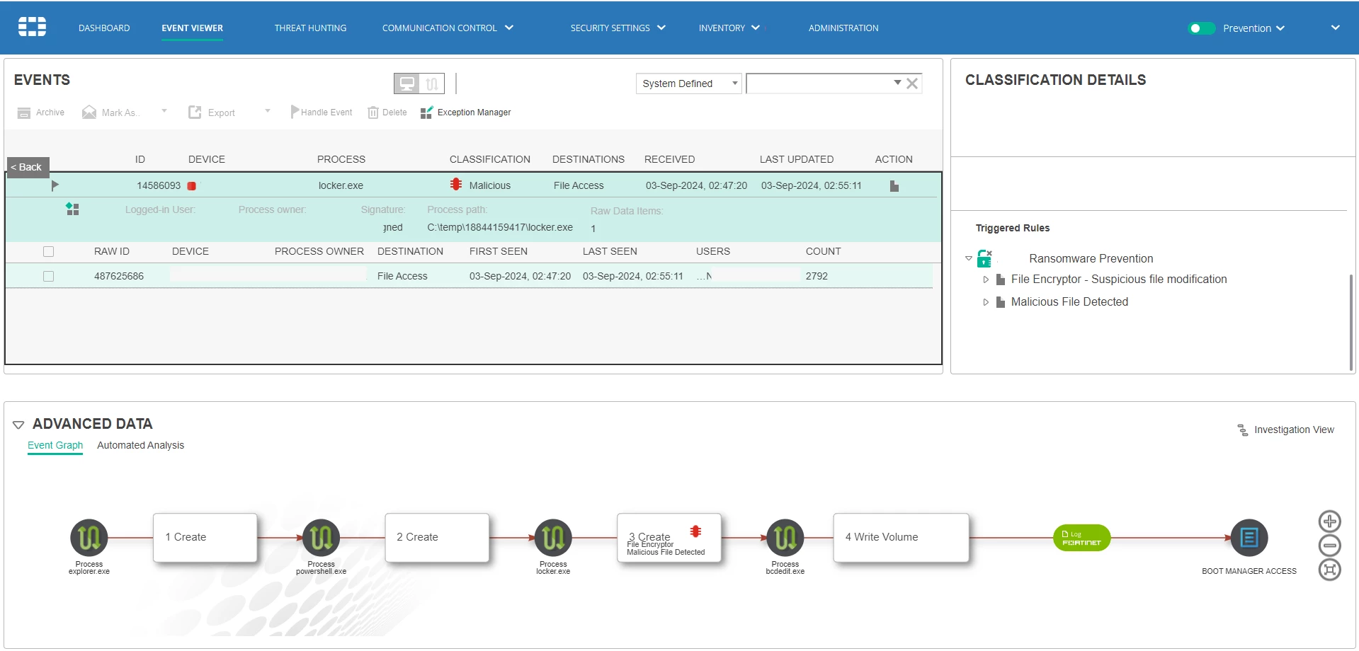Screen dimensions: 1359x651
Task: Go to Dashboard
Action: click(104, 28)
